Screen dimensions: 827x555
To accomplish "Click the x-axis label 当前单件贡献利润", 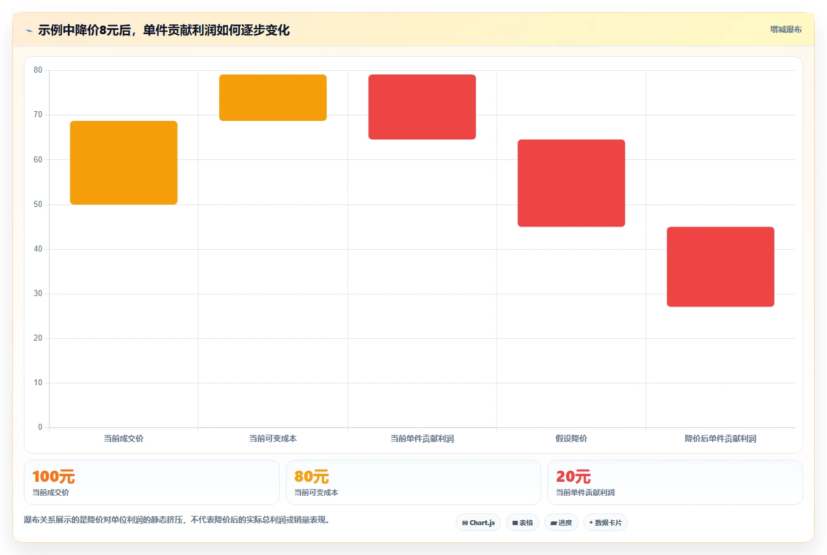I will [x=422, y=438].
